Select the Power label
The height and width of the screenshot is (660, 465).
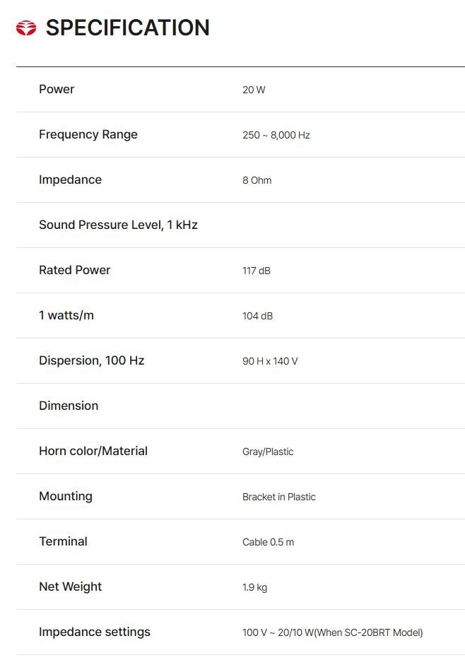[57, 89]
